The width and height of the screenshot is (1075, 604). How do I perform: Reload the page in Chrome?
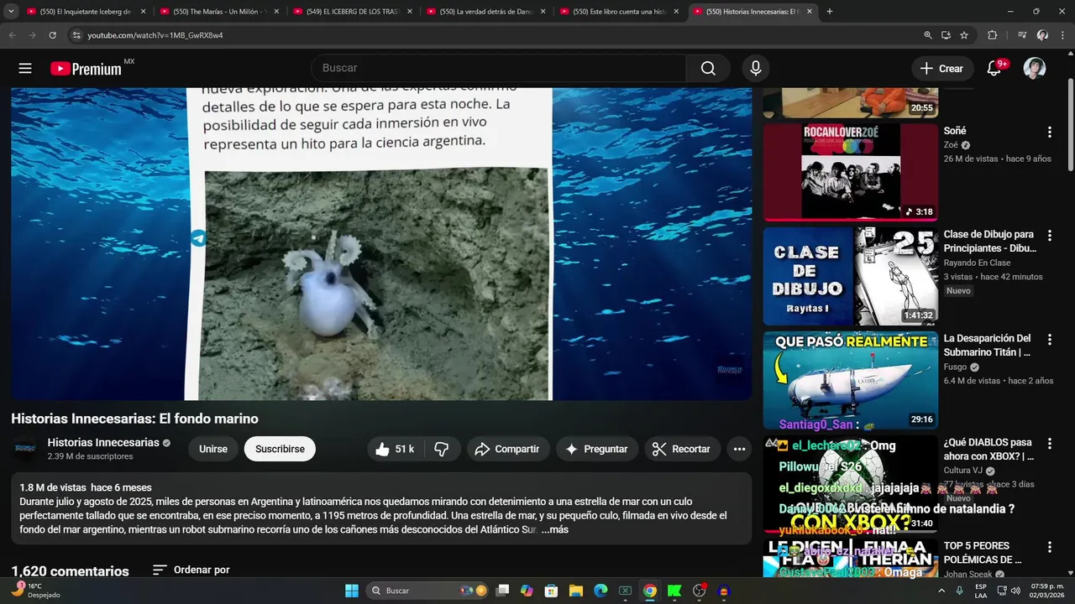pyautogui.click(x=52, y=35)
